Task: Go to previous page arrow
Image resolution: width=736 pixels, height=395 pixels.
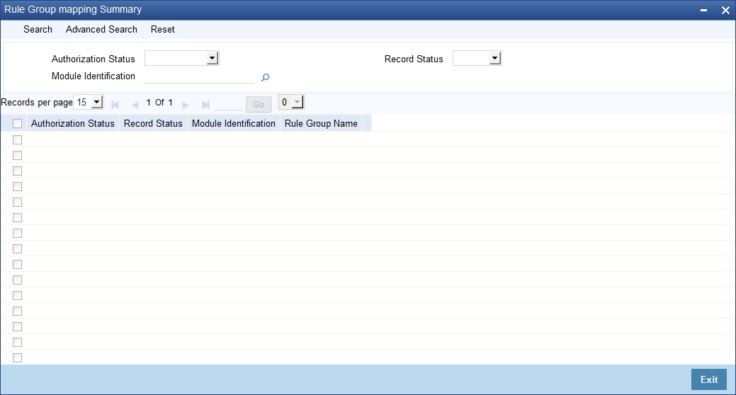Action: coord(135,105)
